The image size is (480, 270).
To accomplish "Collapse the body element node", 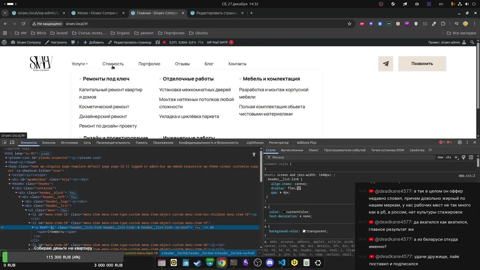I will click(6, 166).
